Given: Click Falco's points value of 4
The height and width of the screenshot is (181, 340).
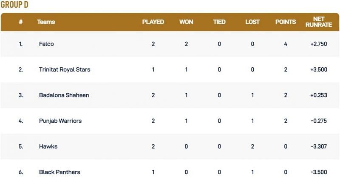Looking at the screenshot, I should pos(286,44).
